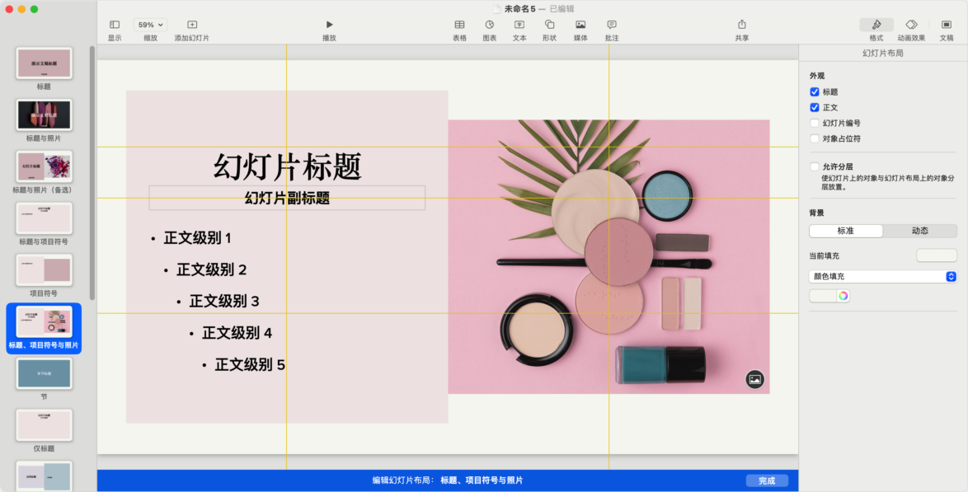The image size is (968, 492).
Task: Insert a table using 表格 icon
Action: (459, 25)
